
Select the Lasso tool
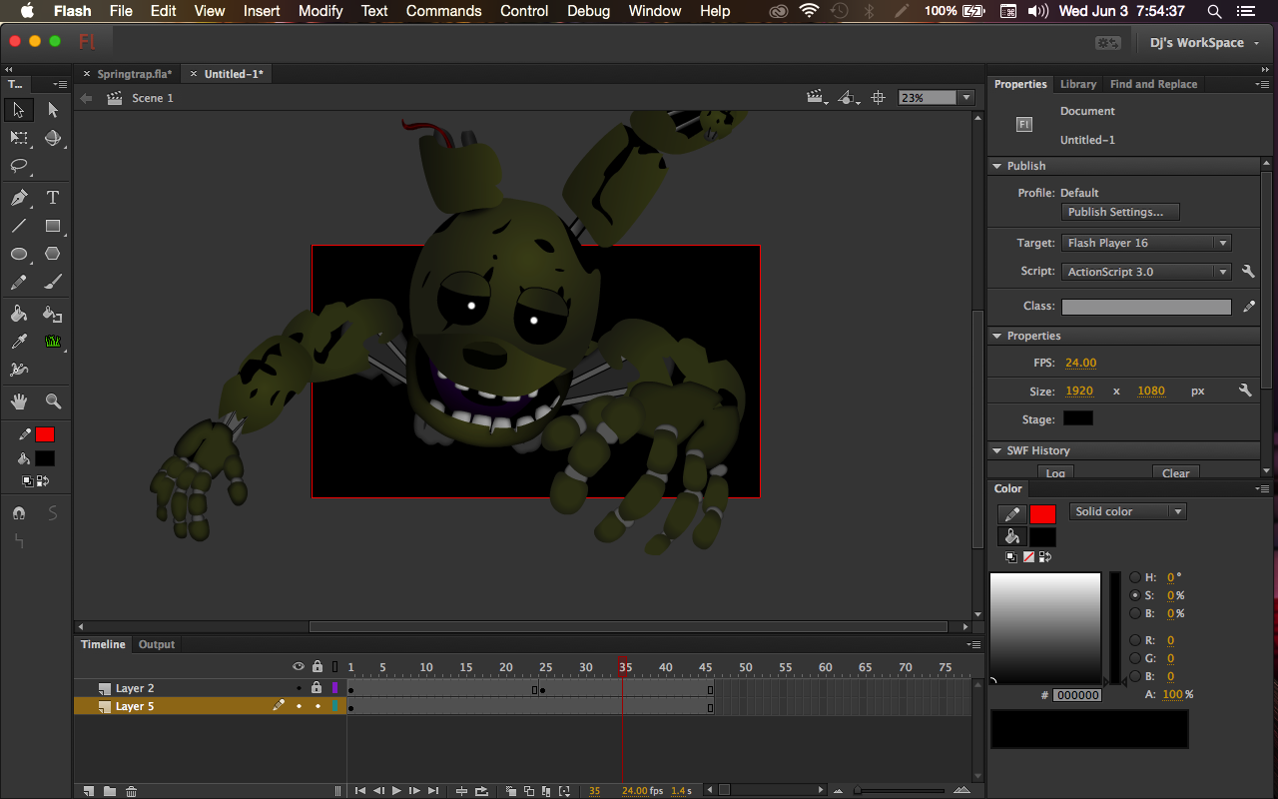tap(16, 163)
